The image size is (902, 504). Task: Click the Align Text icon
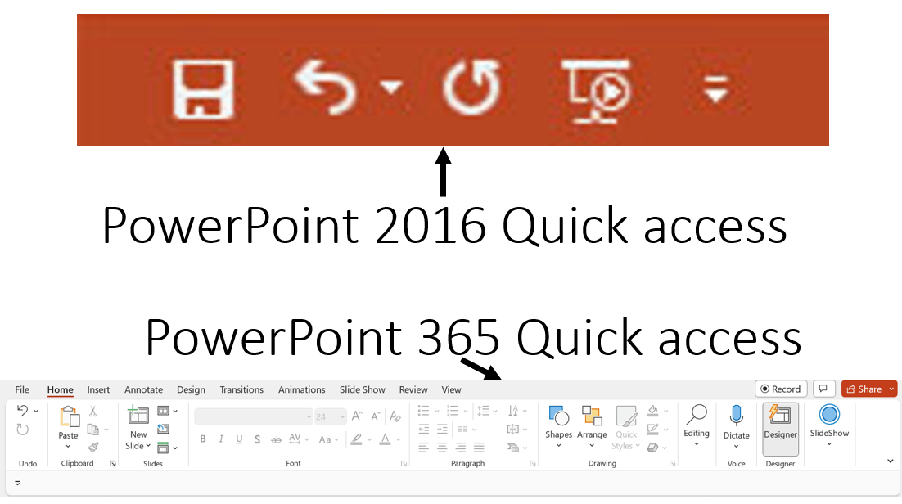[x=513, y=430]
